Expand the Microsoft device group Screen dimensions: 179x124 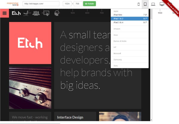129,53
